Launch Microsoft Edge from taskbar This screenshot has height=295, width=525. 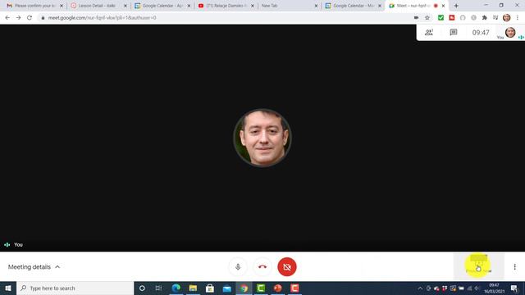click(176, 288)
